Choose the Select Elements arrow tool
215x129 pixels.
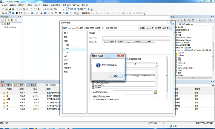[x=41, y=13]
